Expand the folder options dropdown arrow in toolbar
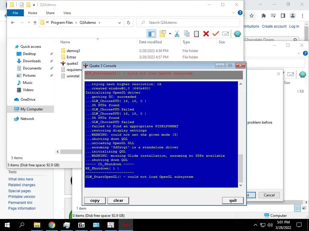The width and height of the screenshot is (309, 231). click(x=170, y=34)
